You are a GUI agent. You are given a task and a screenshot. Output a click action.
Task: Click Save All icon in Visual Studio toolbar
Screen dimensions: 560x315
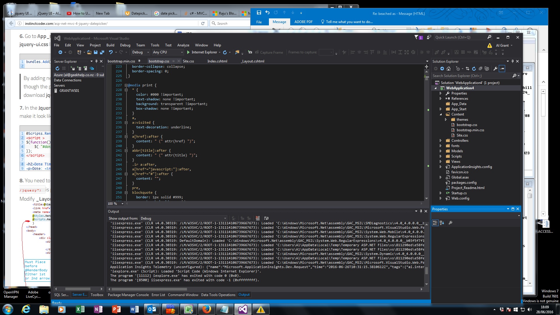tap(102, 52)
